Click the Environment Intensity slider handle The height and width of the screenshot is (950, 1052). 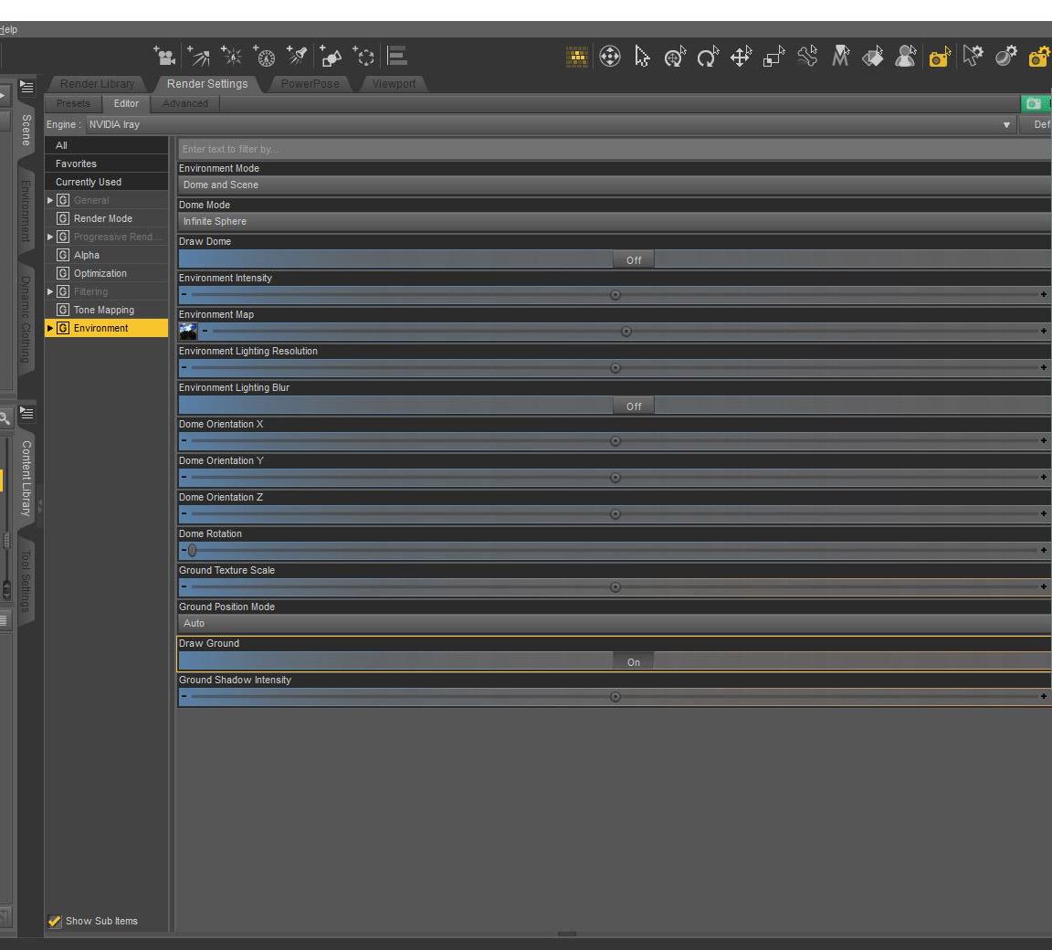[x=615, y=295]
